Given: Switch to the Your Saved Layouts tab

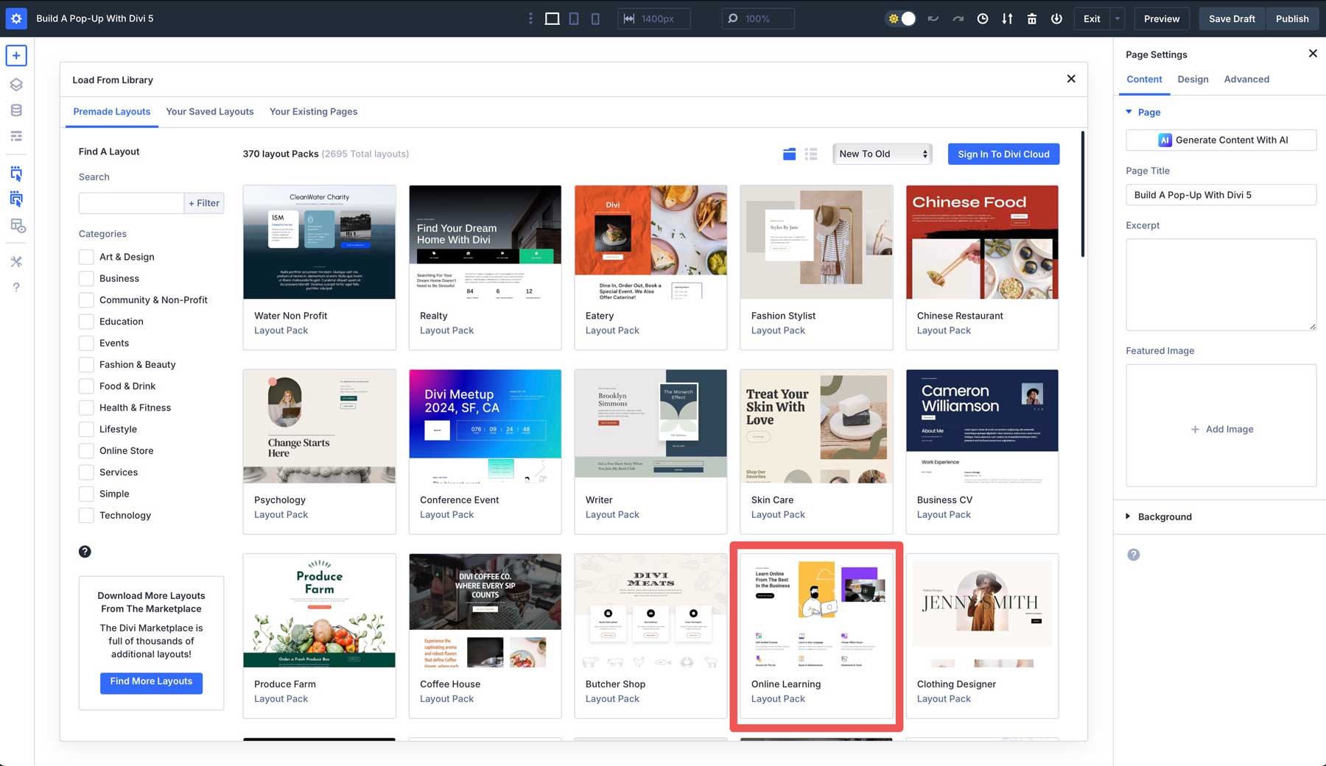Looking at the screenshot, I should click(210, 111).
